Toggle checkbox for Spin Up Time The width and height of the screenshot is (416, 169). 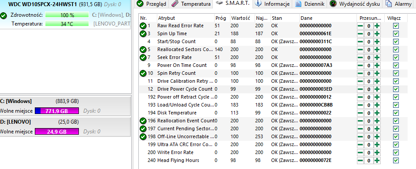[396, 34]
